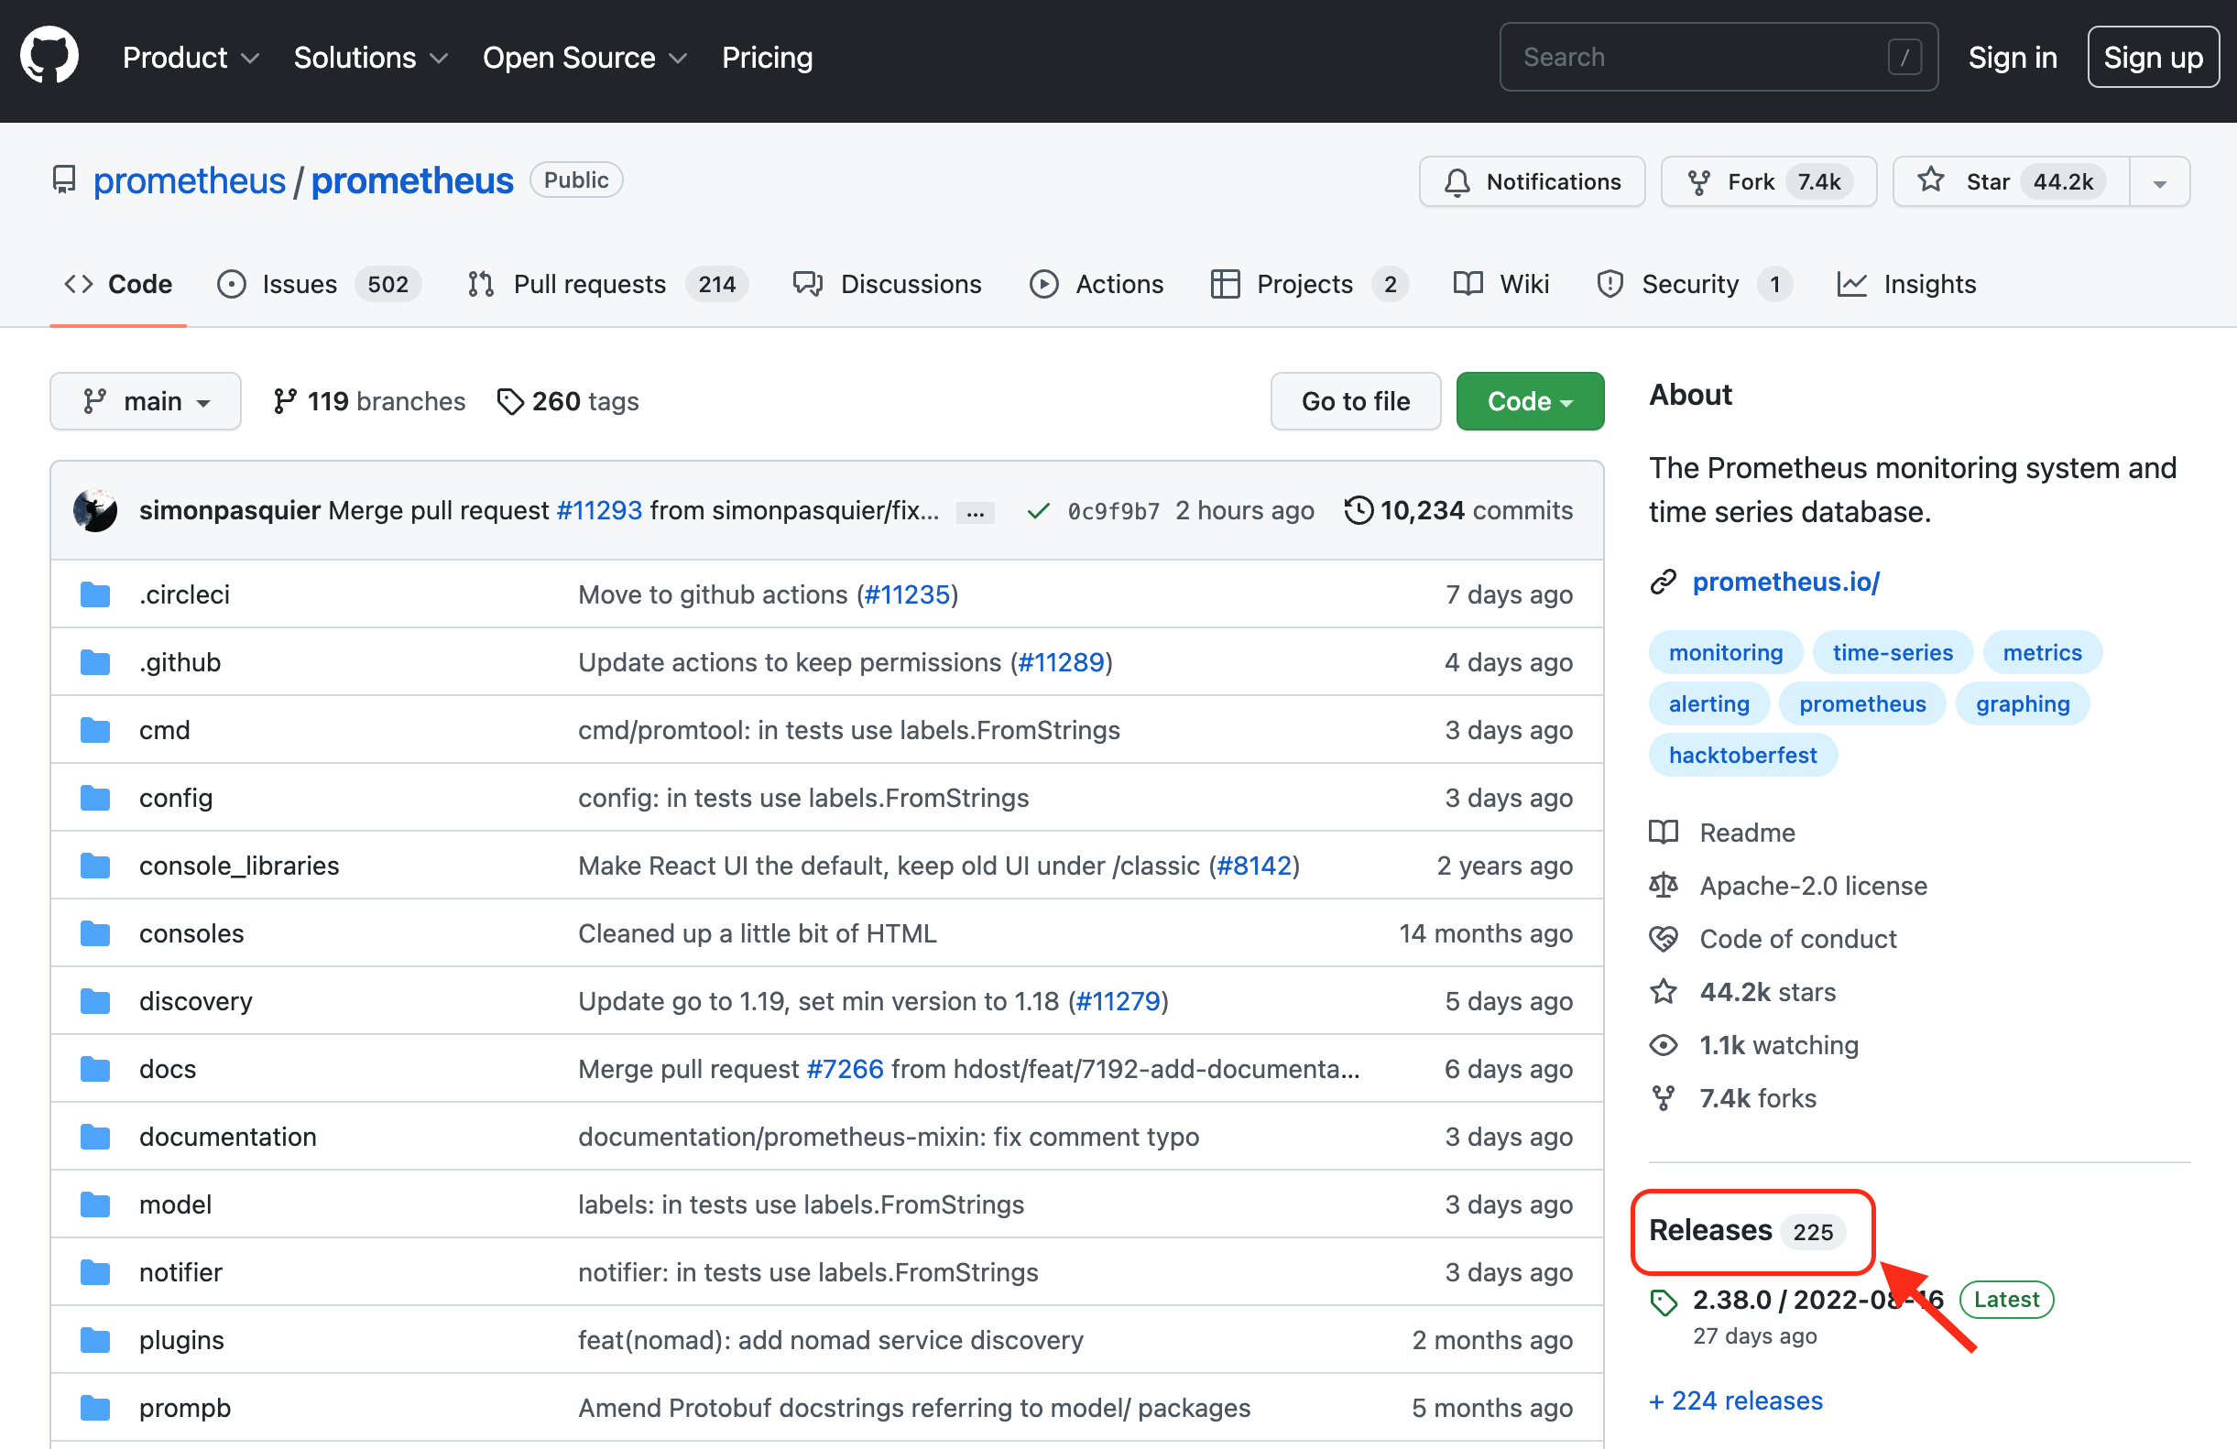The image size is (2237, 1449).
Task: Click the config folder icon
Action: click(x=95, y=798)
